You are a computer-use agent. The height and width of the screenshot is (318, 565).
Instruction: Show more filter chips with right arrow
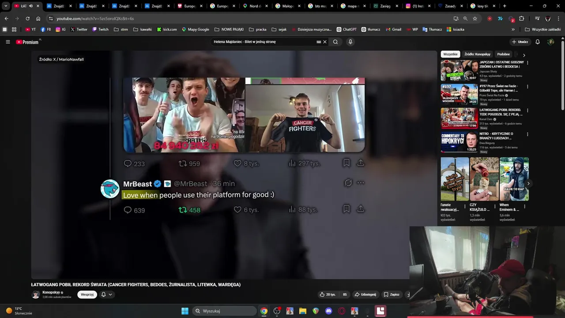524,55
